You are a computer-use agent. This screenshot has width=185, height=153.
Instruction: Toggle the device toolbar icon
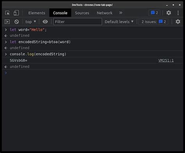[x=16, y=13]
